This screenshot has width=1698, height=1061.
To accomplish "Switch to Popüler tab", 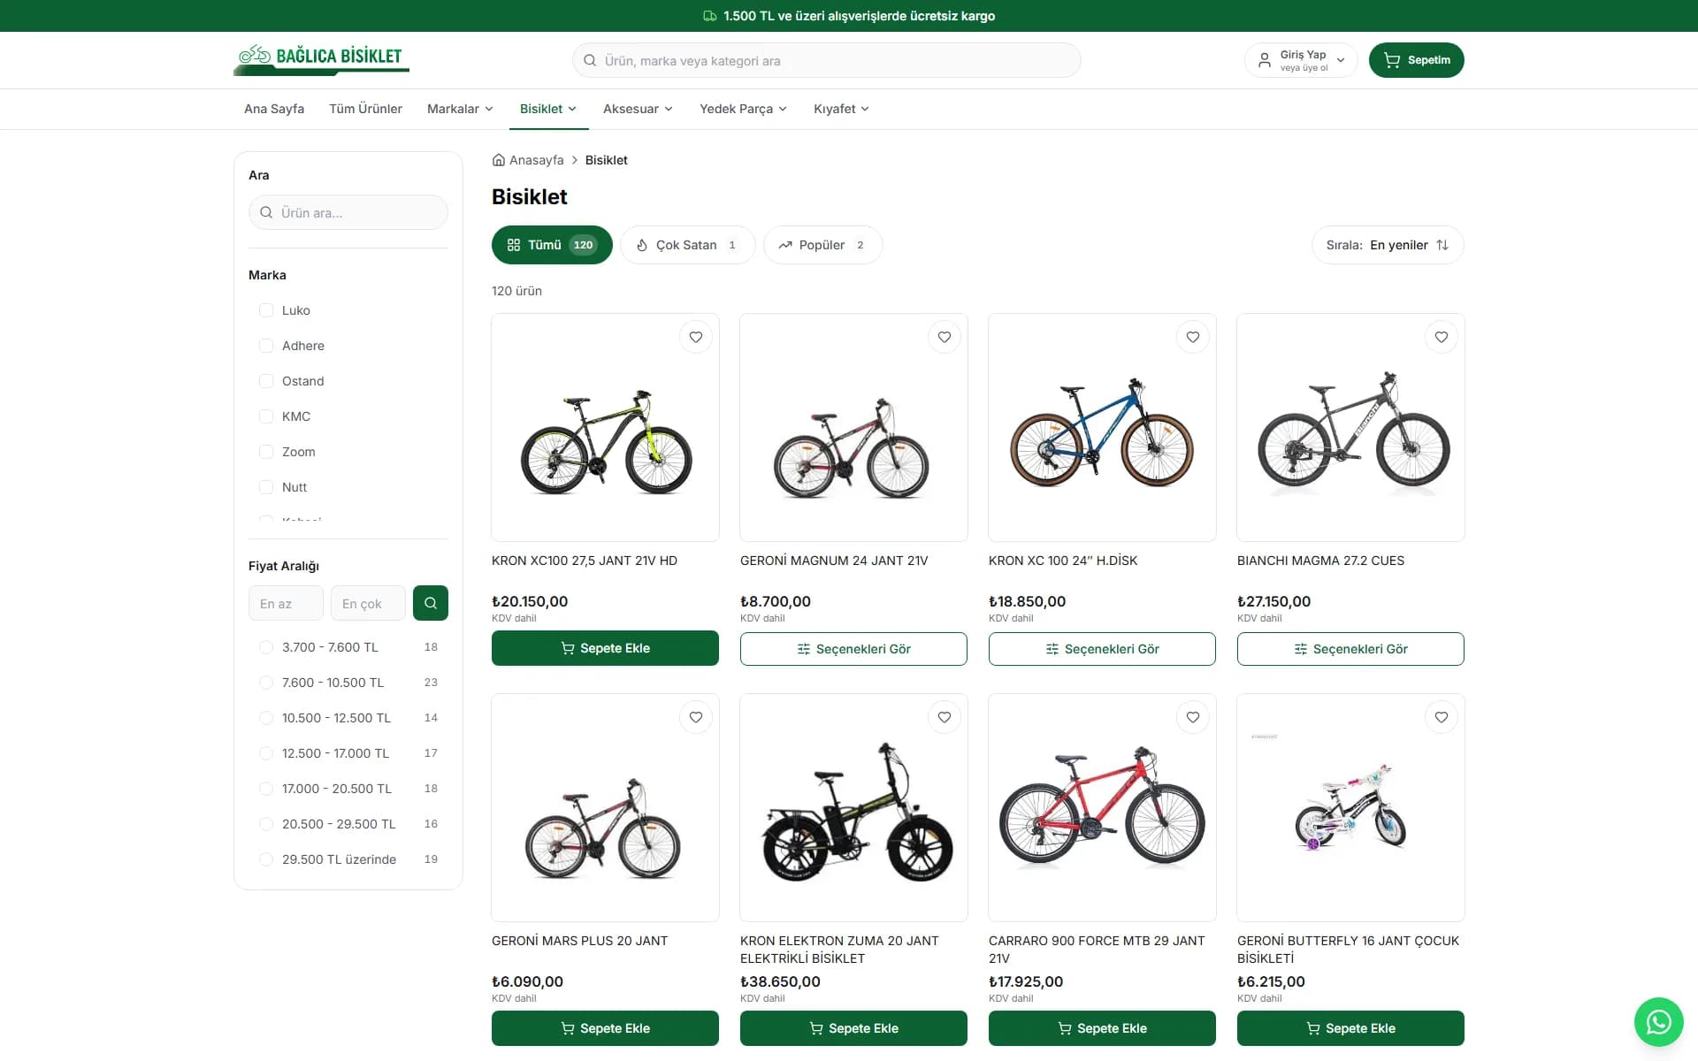I will [x=823, y=245].
